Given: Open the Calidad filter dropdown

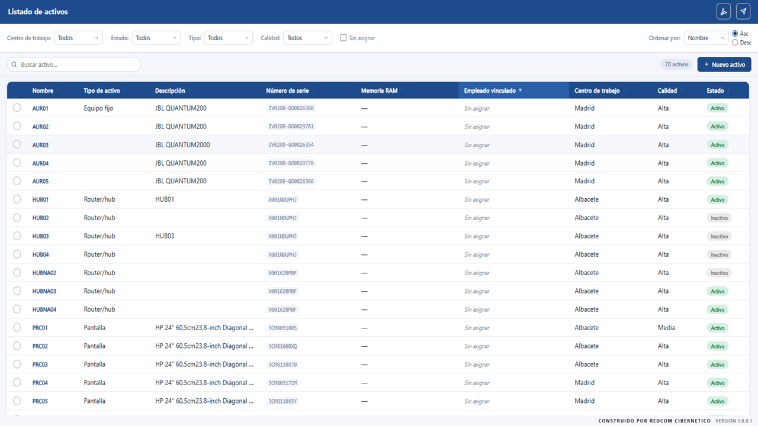Looking at the screenshot, I should pyautogui.click(x=308, y=38).
